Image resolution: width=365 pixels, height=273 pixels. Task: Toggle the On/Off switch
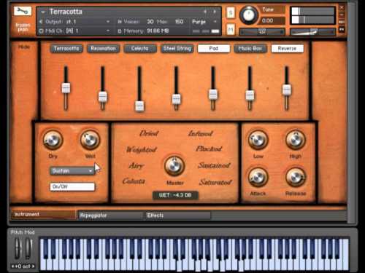pyautogui.click(x=72, y=186)
